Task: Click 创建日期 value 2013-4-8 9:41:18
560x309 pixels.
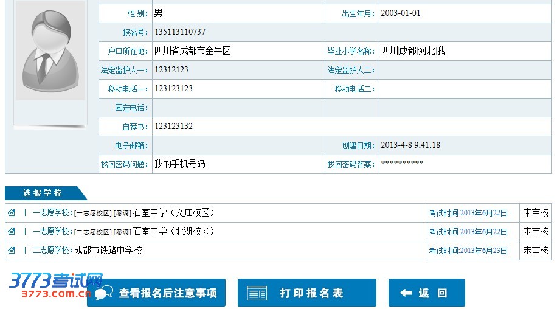Action: point(410,145)
